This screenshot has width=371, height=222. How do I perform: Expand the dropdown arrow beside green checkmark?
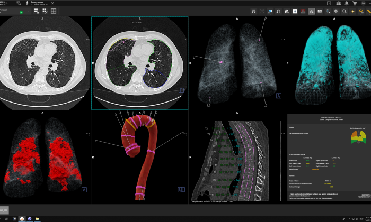click(28, 11)
